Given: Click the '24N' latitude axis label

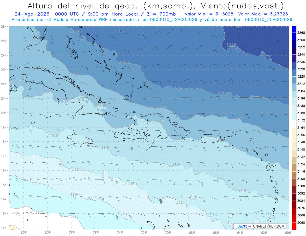Looking at the screenshot, I should pyautogui.click(x=4, y=55).
